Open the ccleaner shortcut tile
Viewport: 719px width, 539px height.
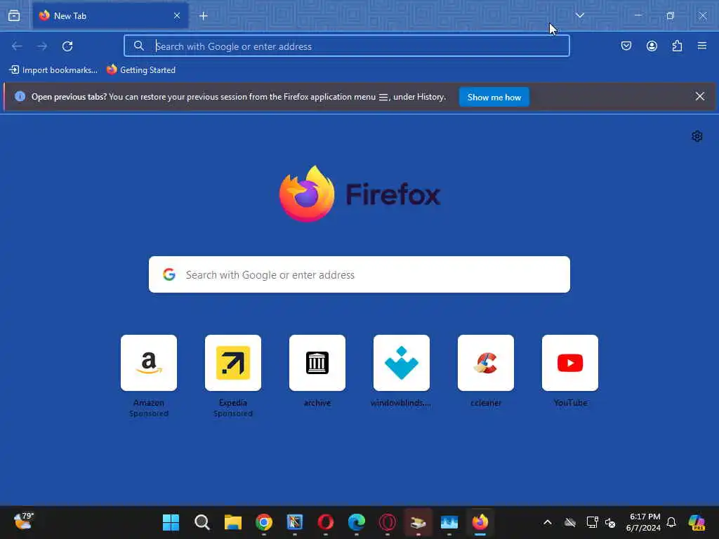click(486, 363)
